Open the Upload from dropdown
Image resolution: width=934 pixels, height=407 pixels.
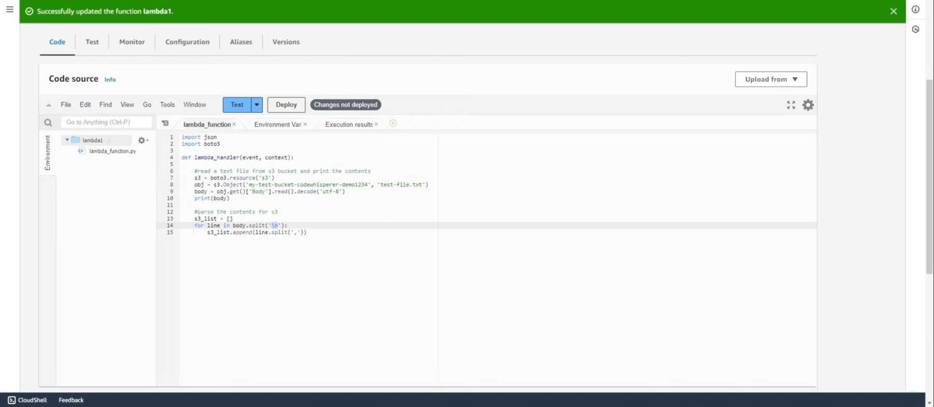[x=770, y=79]
